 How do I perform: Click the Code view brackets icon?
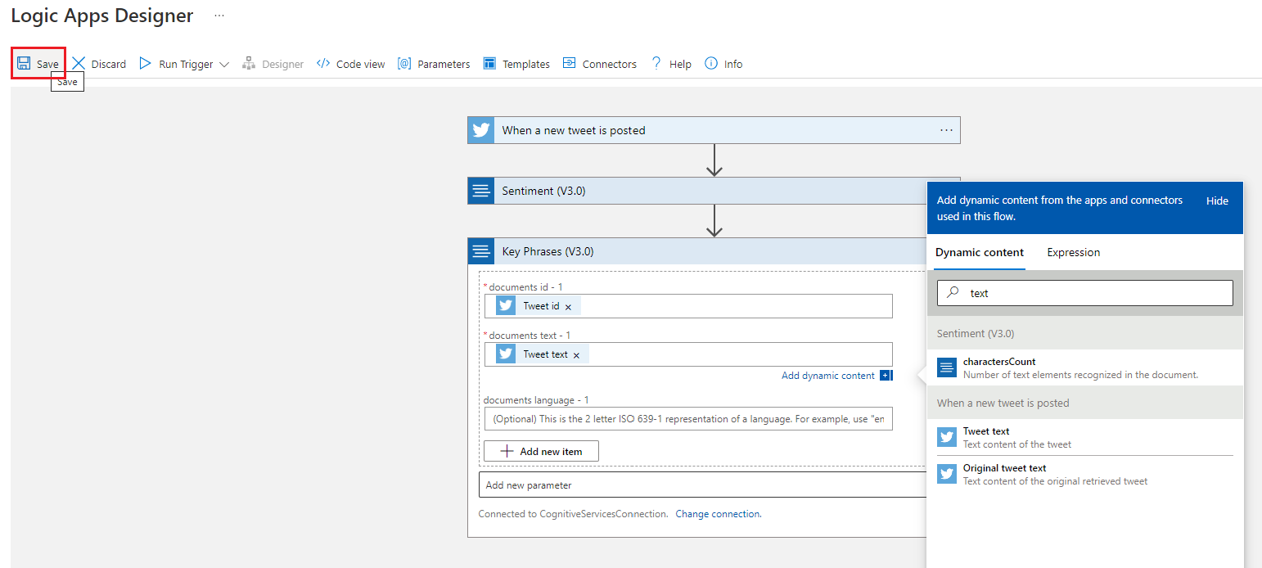point(323,63)
